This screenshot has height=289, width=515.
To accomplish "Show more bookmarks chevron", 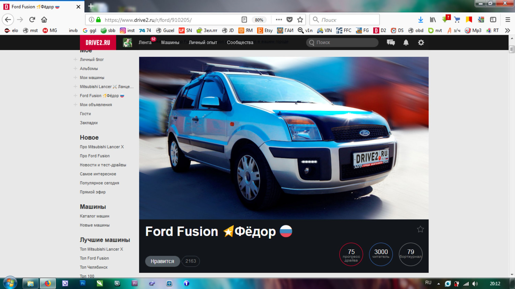I will tap(507, 31).
